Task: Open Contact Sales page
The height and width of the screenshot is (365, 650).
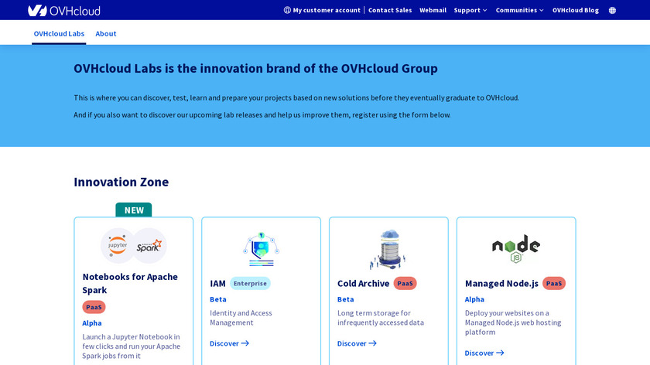Action: pos(390,10)
